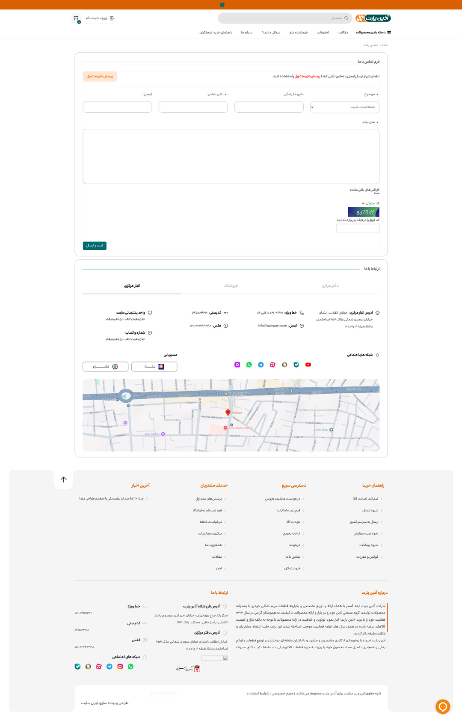Focus the کد امنیتی security code field

pos(358,228)
